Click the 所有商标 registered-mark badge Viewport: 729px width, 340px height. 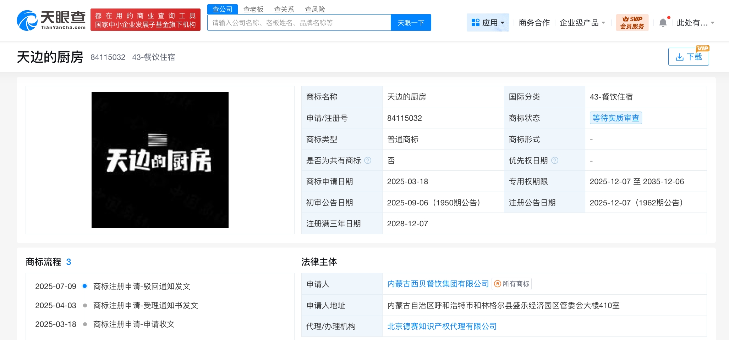point(511,284)
